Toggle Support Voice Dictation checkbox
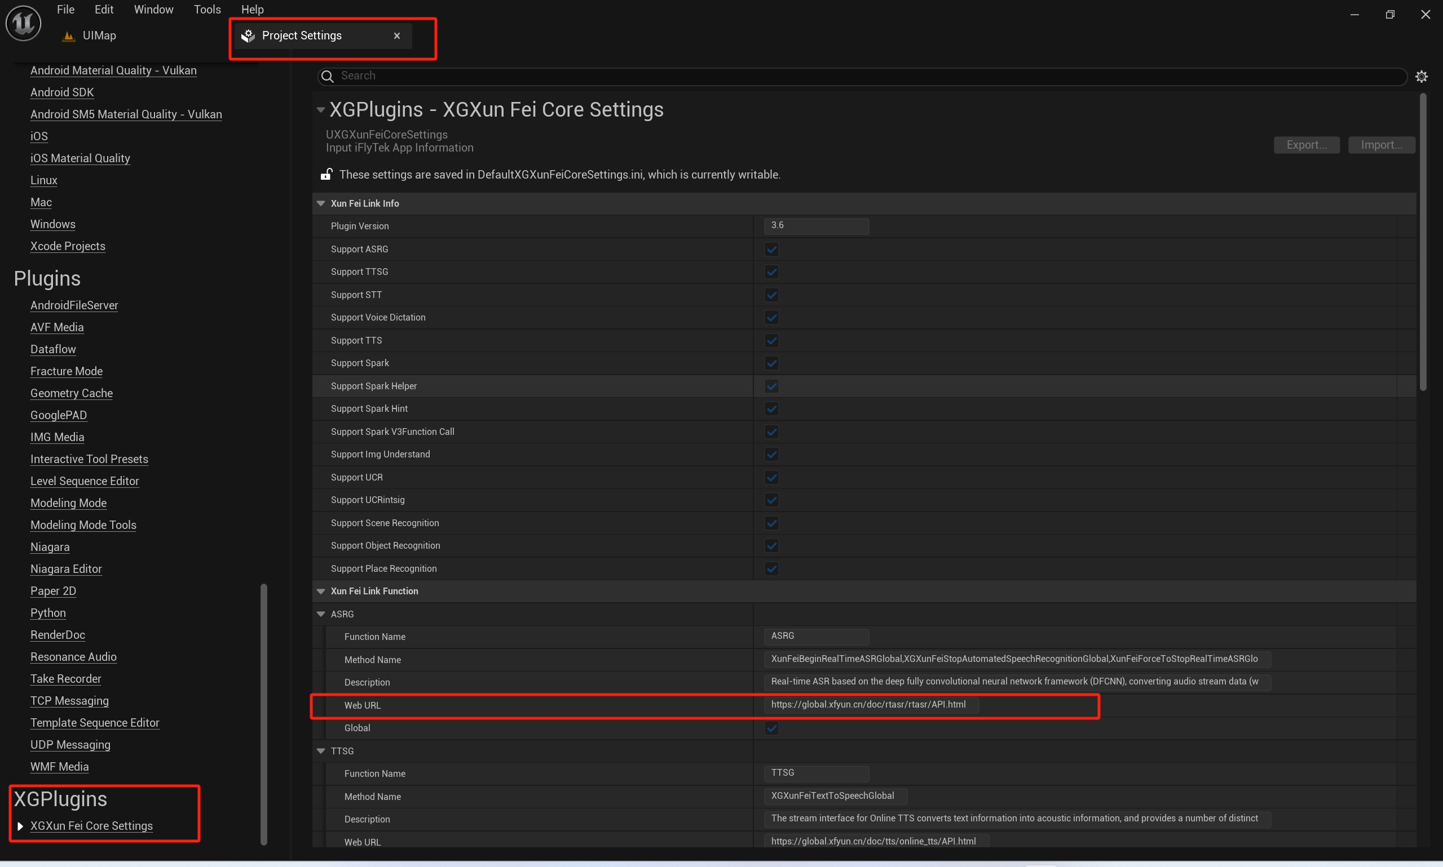The height and width of the screenshot is (867, 1443). [x=771, y=318]
